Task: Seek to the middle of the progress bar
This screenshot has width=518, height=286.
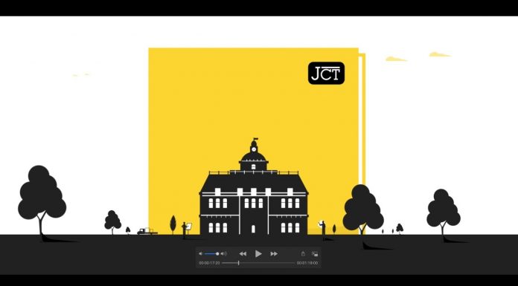Action: click(258, 263)
